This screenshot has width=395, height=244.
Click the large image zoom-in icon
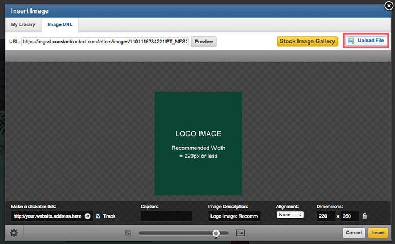240,233
